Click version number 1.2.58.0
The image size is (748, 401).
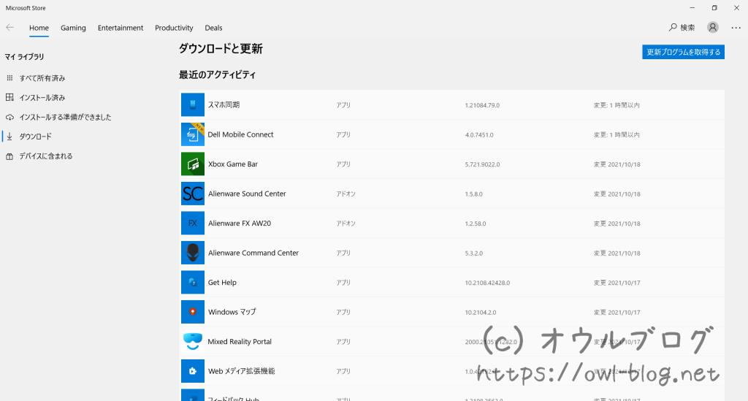[476, 224]
